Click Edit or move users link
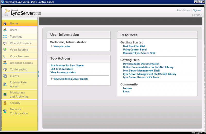This screenshot has height=134, width=206. click(x=62, y=69)
